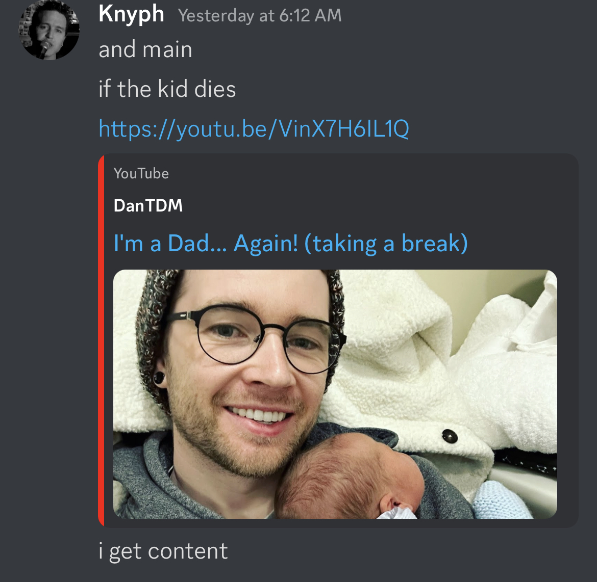Open Knyph's round profile avatar
The width and height of the screenshot is (597, 582).
click(x=49, y=30)
